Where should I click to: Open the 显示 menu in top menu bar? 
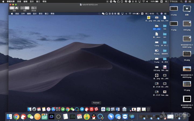[32, 1]
